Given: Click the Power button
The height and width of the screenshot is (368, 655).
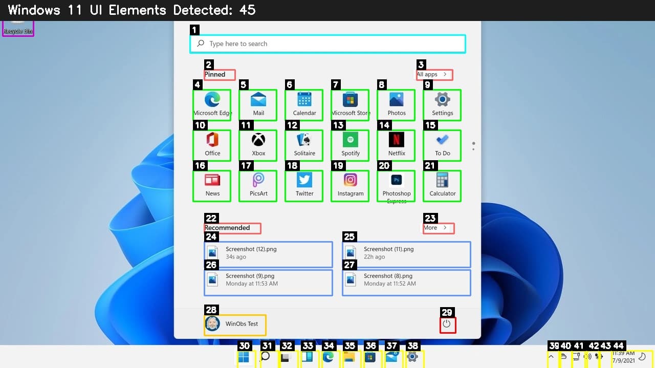Looking at the screenshot, I should coord(447,324).
